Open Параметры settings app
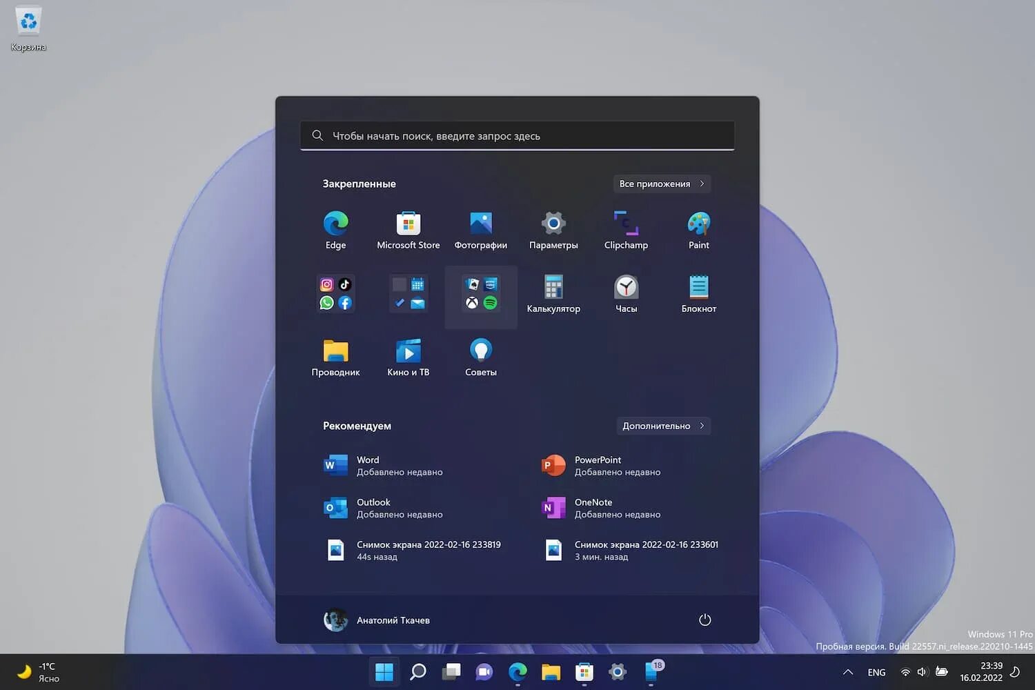Screen dimensions: 1035x690 click(x=553, y=230)
